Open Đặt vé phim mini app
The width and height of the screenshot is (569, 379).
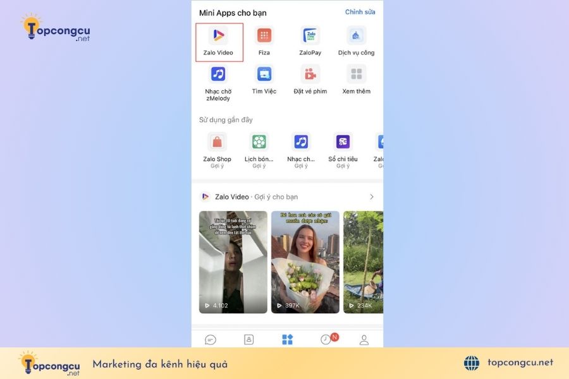tap(310, 80)
